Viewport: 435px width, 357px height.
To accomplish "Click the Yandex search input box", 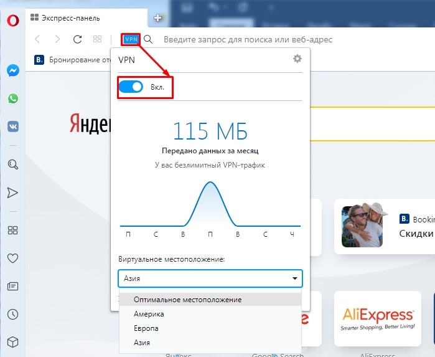I will tap(372, 124).
